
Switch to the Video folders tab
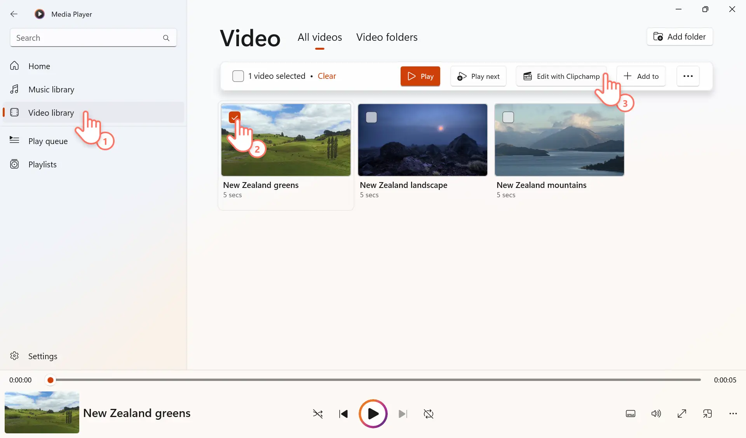pyautogui.click(x=387, y=36)
